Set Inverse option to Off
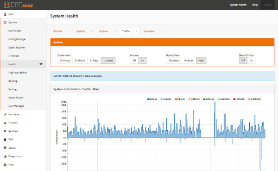278x171 pixels. (x=134, y=61)
